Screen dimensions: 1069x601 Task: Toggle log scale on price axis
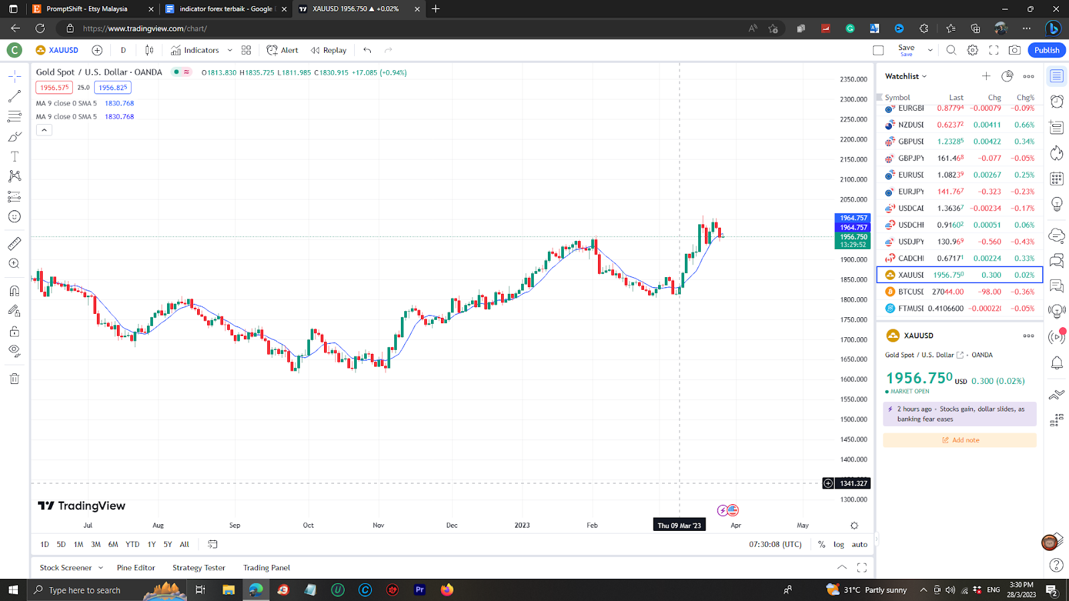pyautogui.click(x=838, y=544)
